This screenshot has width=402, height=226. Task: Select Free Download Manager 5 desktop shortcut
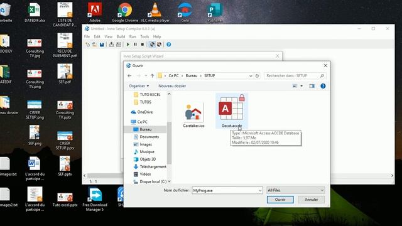tap(95, 200)
